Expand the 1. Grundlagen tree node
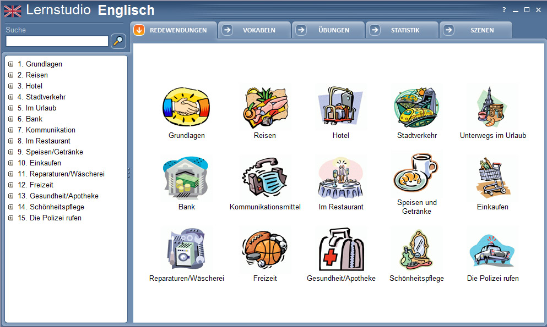 click(11, 64)
